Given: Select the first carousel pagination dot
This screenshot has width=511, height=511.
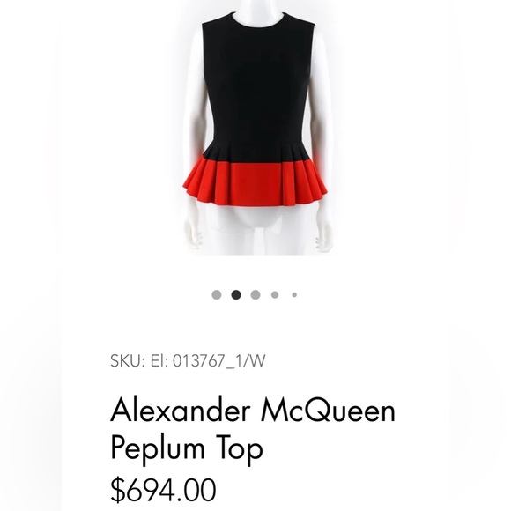Looking at the screenshot, I should [x=217, y=294].
